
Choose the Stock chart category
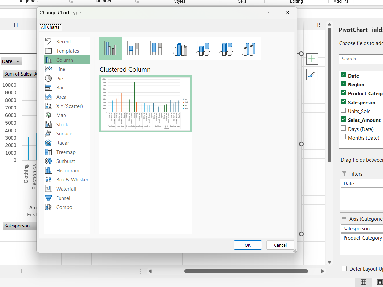[x=67, y=125]
